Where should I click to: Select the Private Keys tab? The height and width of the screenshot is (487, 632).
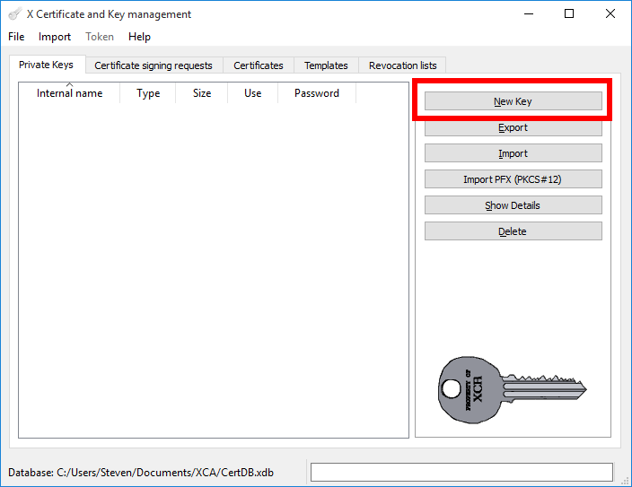point(46,65)
